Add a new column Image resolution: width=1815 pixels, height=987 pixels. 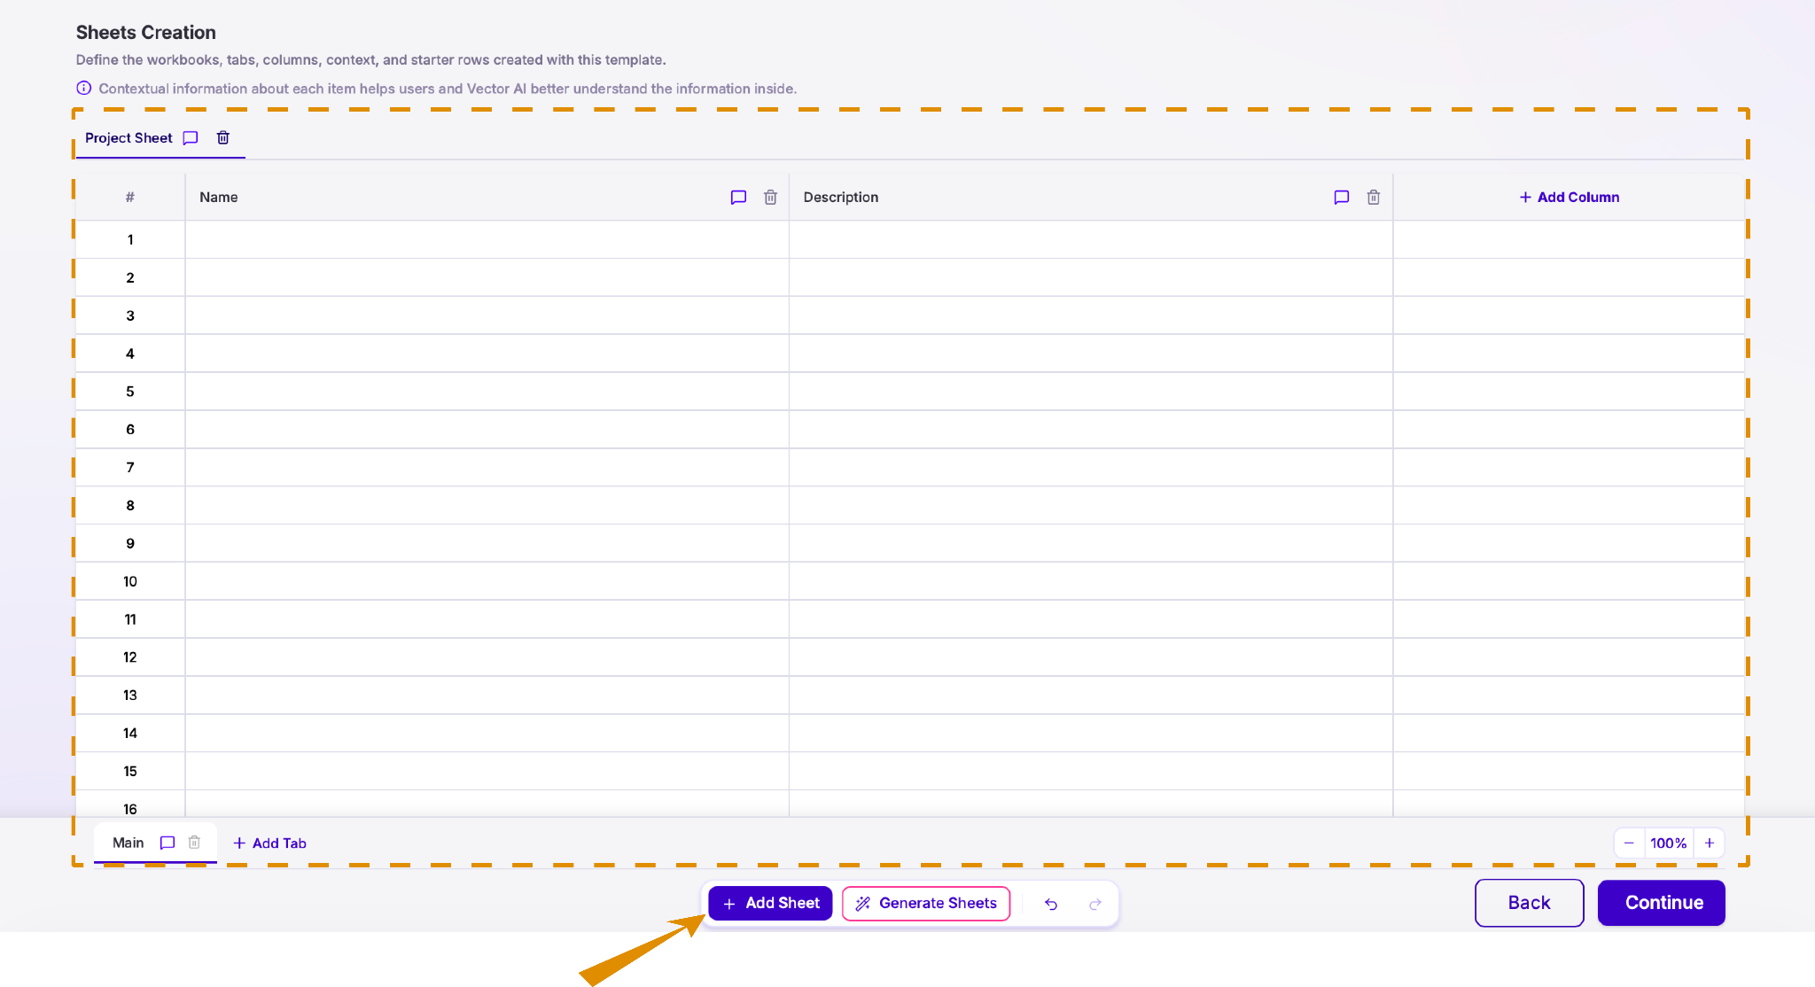(1570, 198)
